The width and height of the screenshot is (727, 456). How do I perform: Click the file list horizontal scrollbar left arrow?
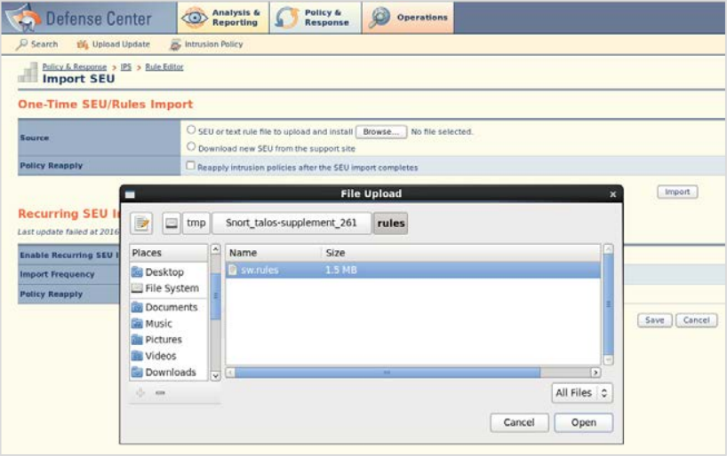coord(230,373)
